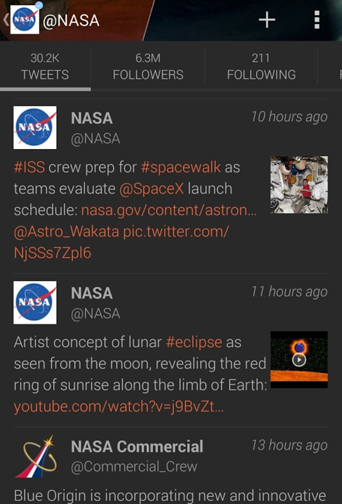This screenshot has height=504, width=342.
Task: Tap NASA profile logo in header
Action: 25,20
